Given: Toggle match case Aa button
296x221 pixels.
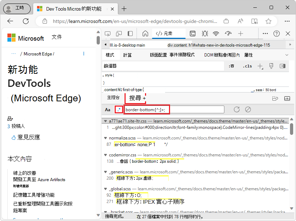Looking at the screenshot, I should tap(108, 110).
